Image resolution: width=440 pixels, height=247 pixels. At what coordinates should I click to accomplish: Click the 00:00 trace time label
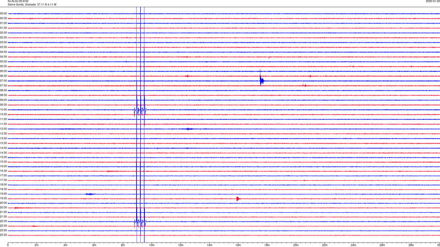point(3,13)
